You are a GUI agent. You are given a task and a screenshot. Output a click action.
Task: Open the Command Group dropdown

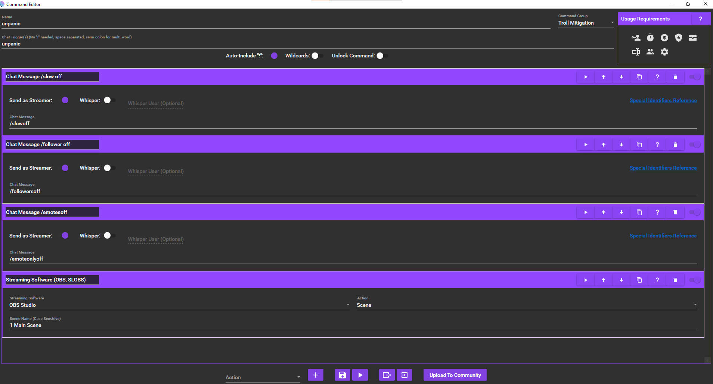[586, 23]
